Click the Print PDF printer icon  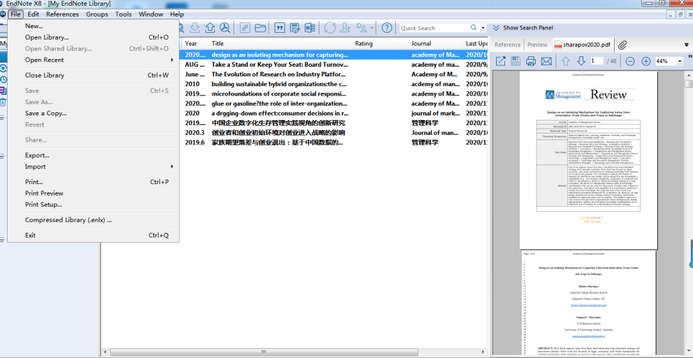coord(531,61)
